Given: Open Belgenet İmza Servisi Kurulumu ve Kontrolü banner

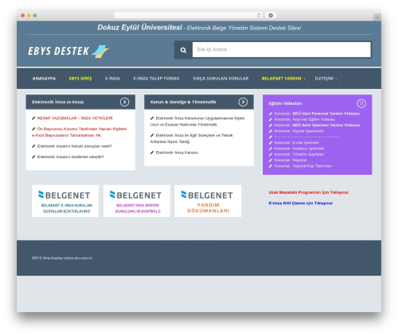Looking at the screenshot, I should (137, 201).
